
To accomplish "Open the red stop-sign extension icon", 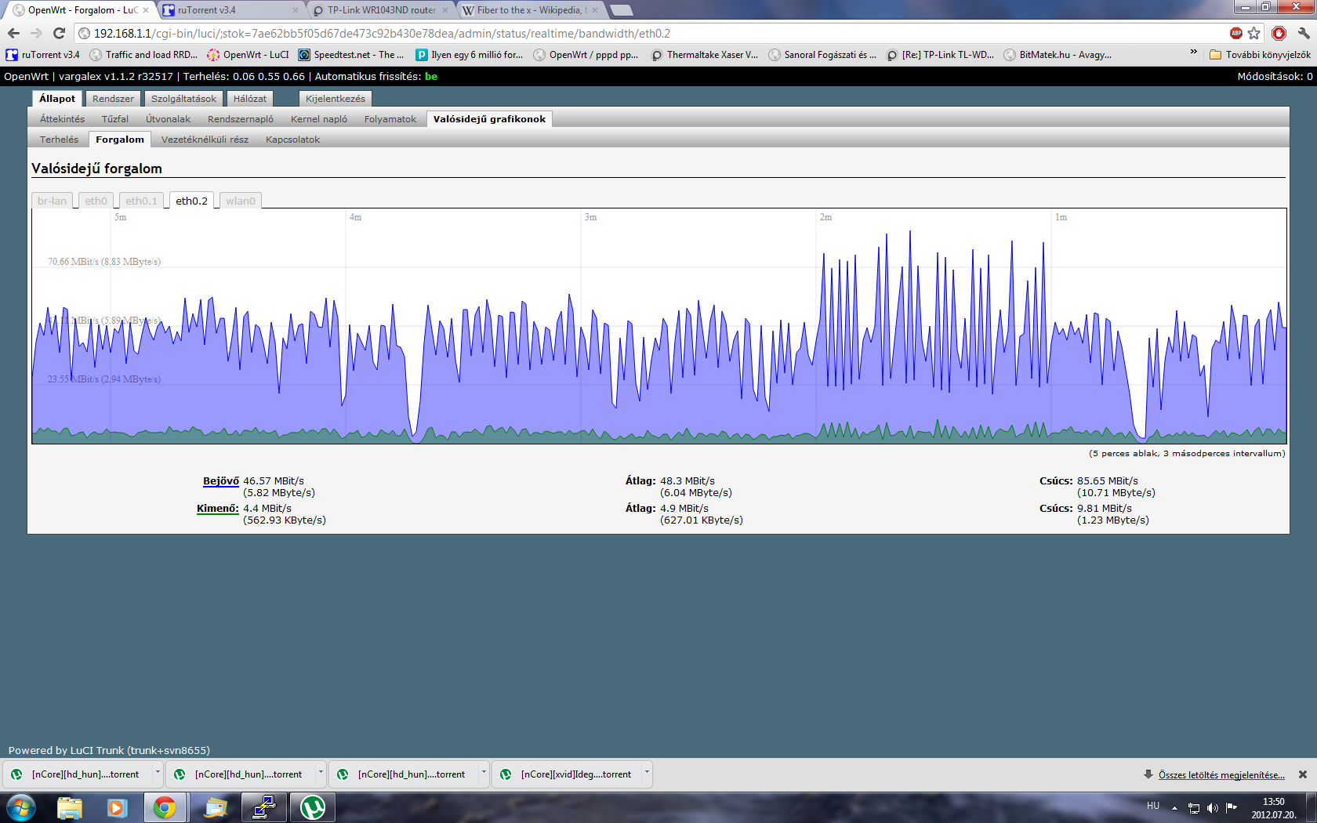I will tap(1279, 33).
